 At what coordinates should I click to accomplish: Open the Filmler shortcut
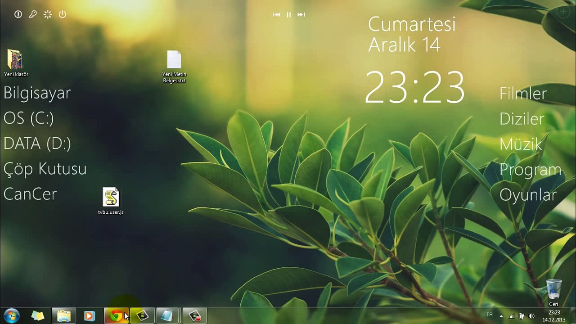pyautogui.click(x=523, y=93)
